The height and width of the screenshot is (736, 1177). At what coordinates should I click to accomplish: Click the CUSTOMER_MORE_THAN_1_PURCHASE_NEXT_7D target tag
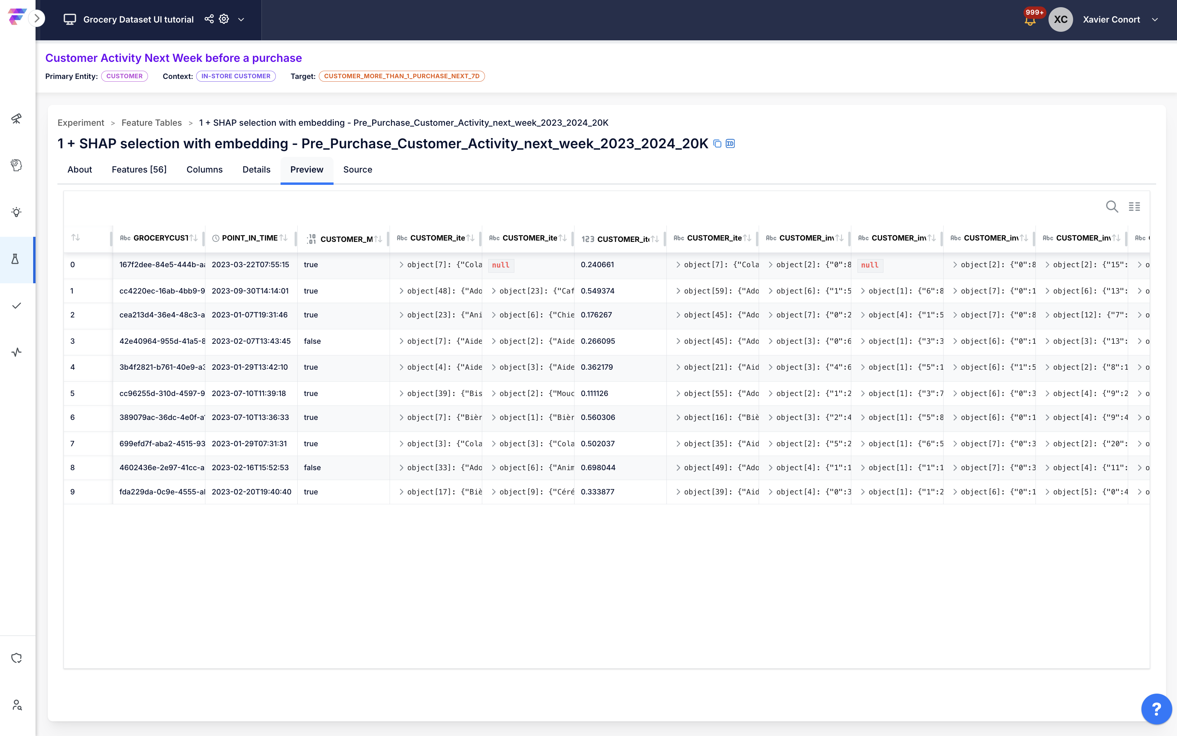point(402,76)
